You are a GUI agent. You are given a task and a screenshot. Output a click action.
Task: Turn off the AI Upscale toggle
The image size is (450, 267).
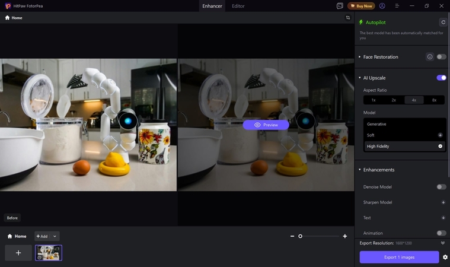click(x=441, y=78)
